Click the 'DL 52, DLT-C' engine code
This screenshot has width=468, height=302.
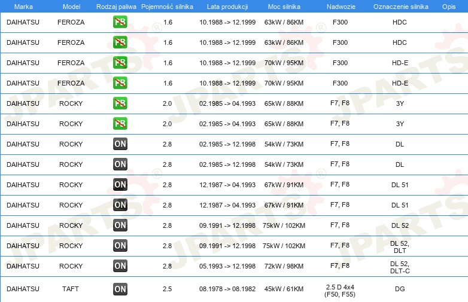(400, 267)
